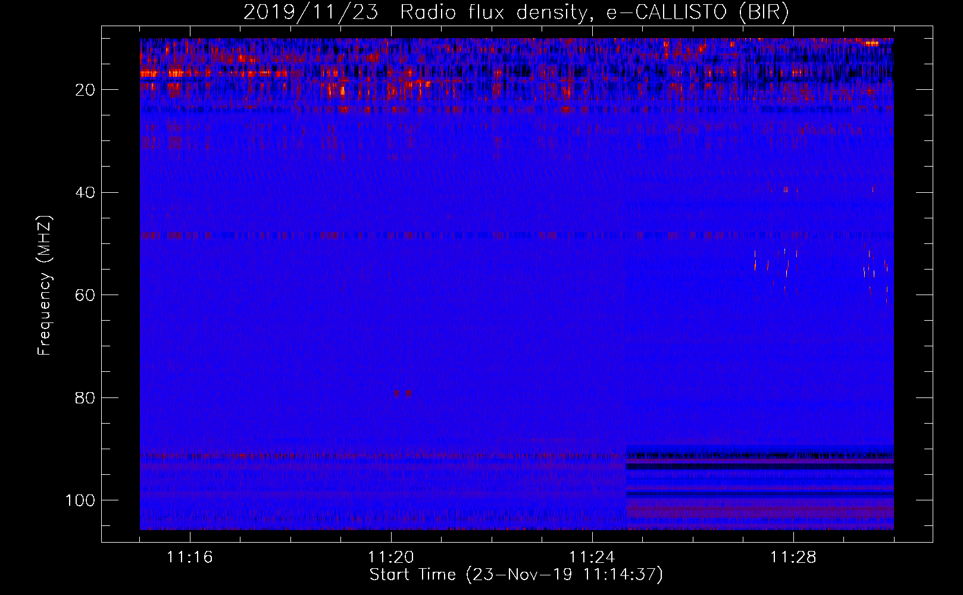Click the plot title '2019/11/23 Radio flux density, e-CALLISTO (BIR)'
963x595 pixels.
[516, 12]
